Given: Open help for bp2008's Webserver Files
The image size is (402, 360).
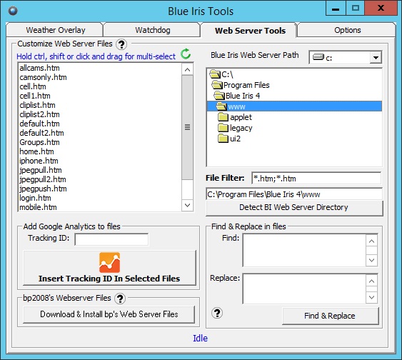Looking at the screenshot, I should (120, 299).
